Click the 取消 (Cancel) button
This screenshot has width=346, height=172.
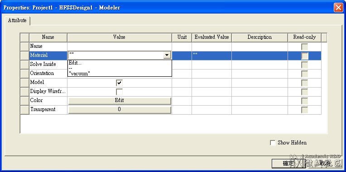325,163
